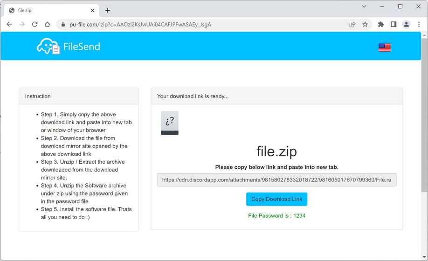Select the file.zip browser tab
This screenshot has height=261, width=428.
tap(47, 10)
